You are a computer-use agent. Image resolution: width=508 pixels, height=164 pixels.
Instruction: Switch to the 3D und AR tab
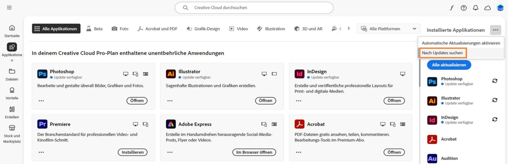[308, 29]
